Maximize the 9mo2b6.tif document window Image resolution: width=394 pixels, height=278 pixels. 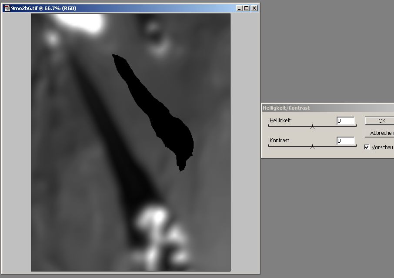point(247,8)
